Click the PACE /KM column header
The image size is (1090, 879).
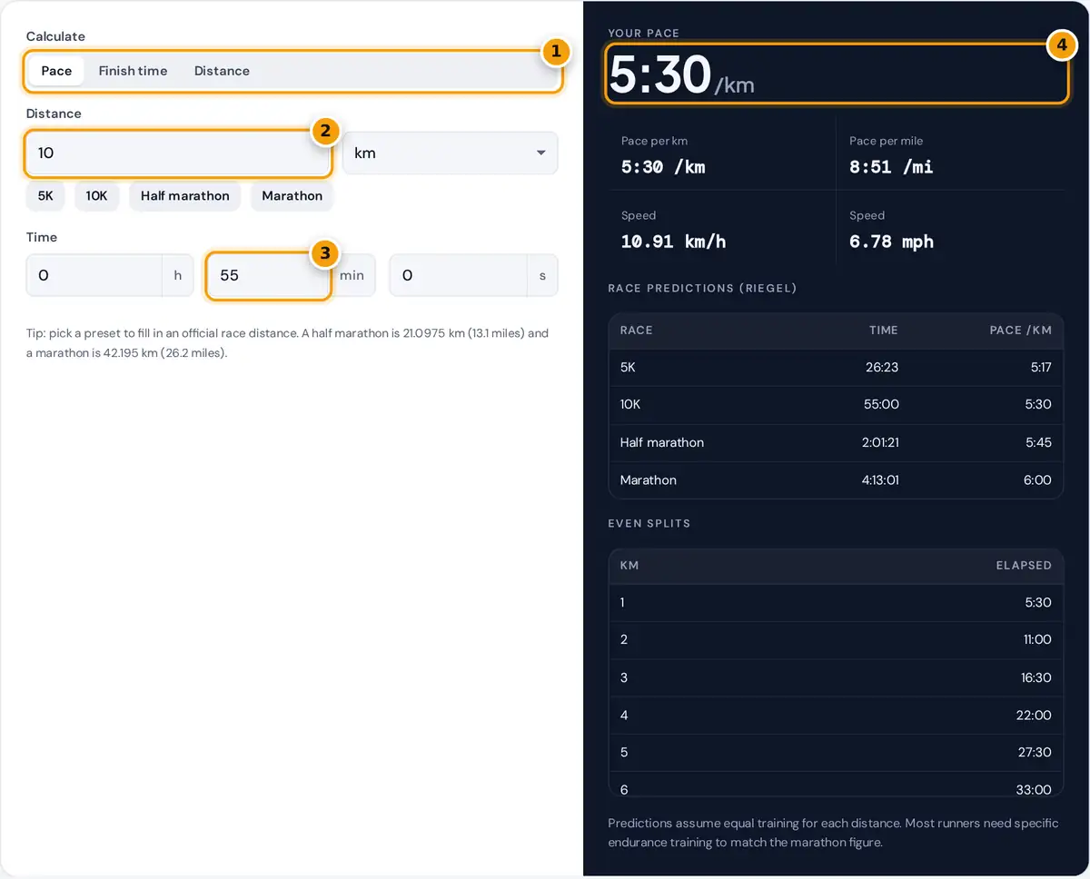point(1021,331)
